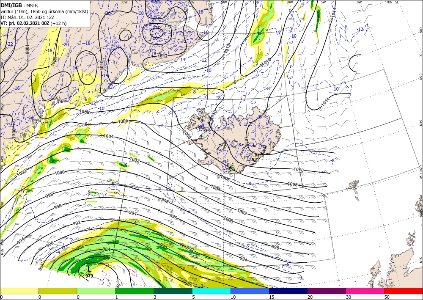
Task: Click the legend value 15
Action: coord(272,297)
